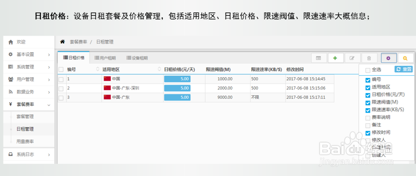Toggle 全选 checkbox in column panel

coord(368,70)
